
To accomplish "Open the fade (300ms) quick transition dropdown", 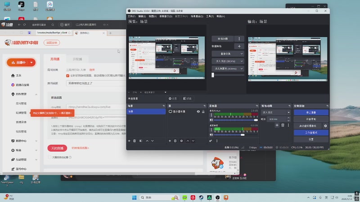I will pos(228,61).
